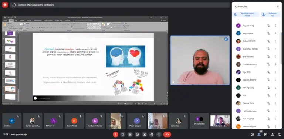The width and height of the screenshot is (284, 139).
Task: Switch to Geçişler tab in PowerPoint
Action: [29, 21]
